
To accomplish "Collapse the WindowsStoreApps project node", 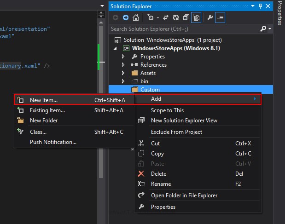I will [x=115, y=48].
